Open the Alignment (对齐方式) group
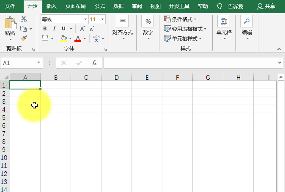 click(x=123, y=27)
